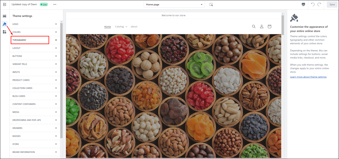Expand the INPUTS settings section
This screenshot has height=159, width=339.
(35, 72)
